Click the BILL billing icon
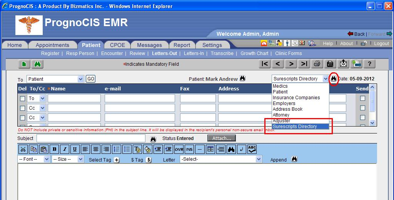394x200 pixels. click(271, 43)
